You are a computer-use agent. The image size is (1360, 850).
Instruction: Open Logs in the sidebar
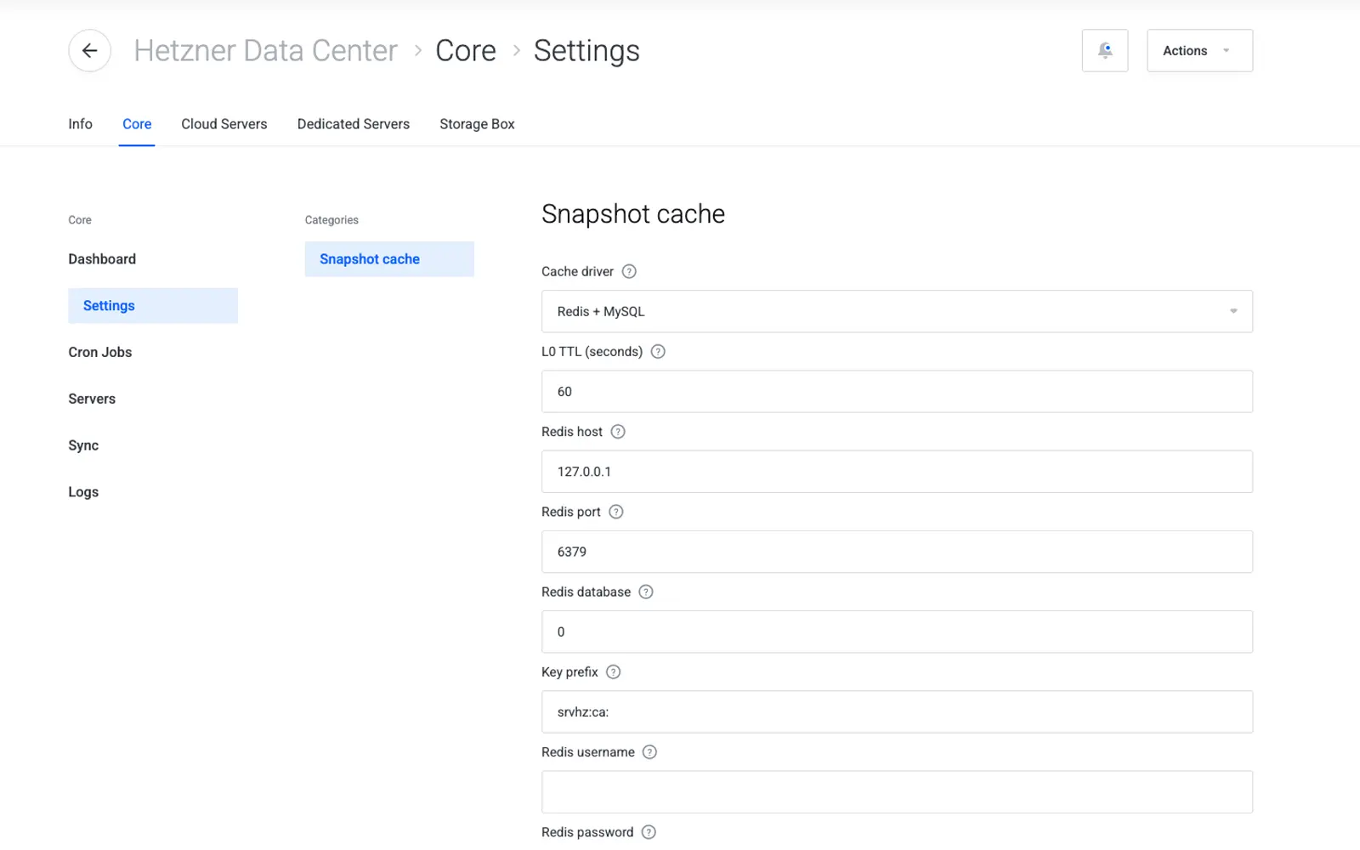83,492
